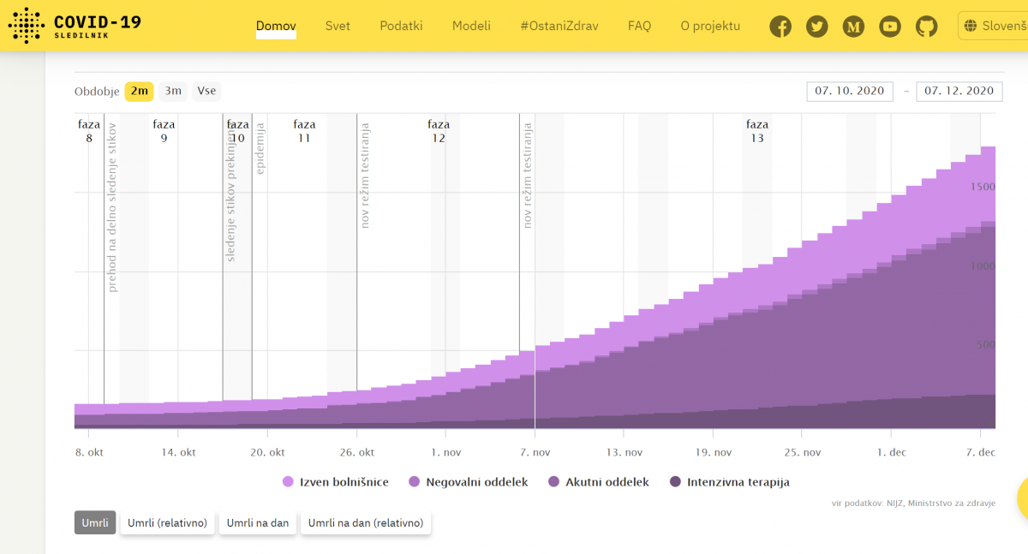Open the Twitter icon link
The image size is (1028, 554).
[x=817, y=27]
